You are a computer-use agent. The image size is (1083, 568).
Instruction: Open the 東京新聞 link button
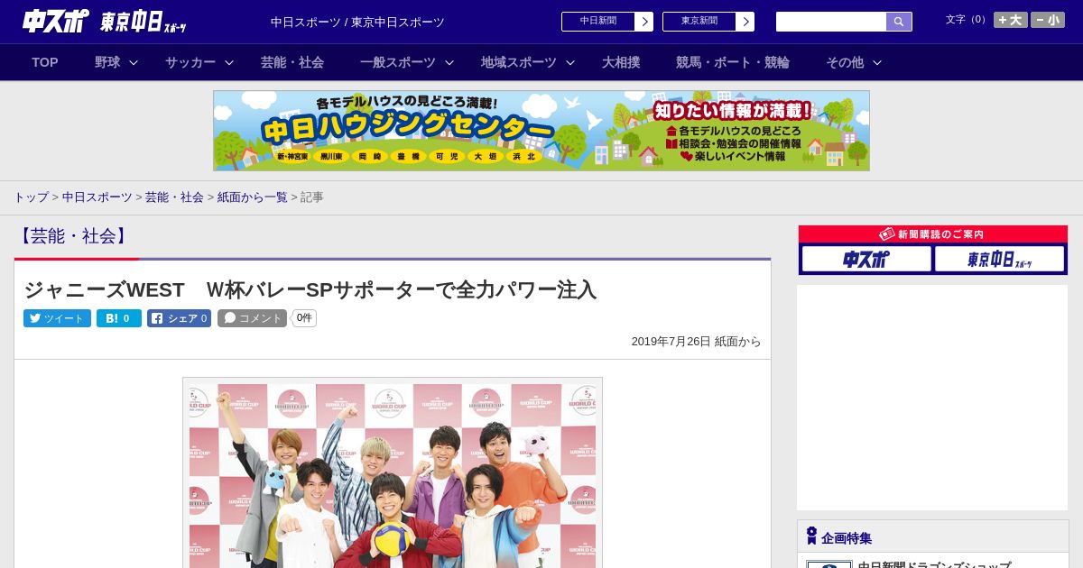708,22
